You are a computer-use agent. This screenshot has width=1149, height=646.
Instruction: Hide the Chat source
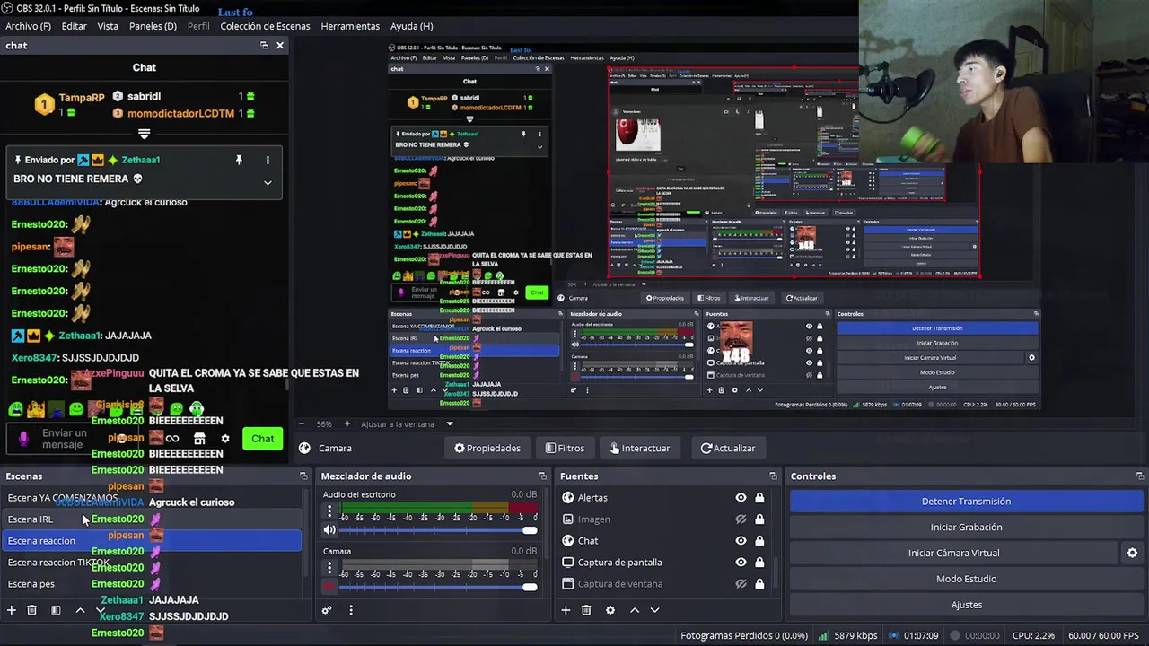pos(741,540)
